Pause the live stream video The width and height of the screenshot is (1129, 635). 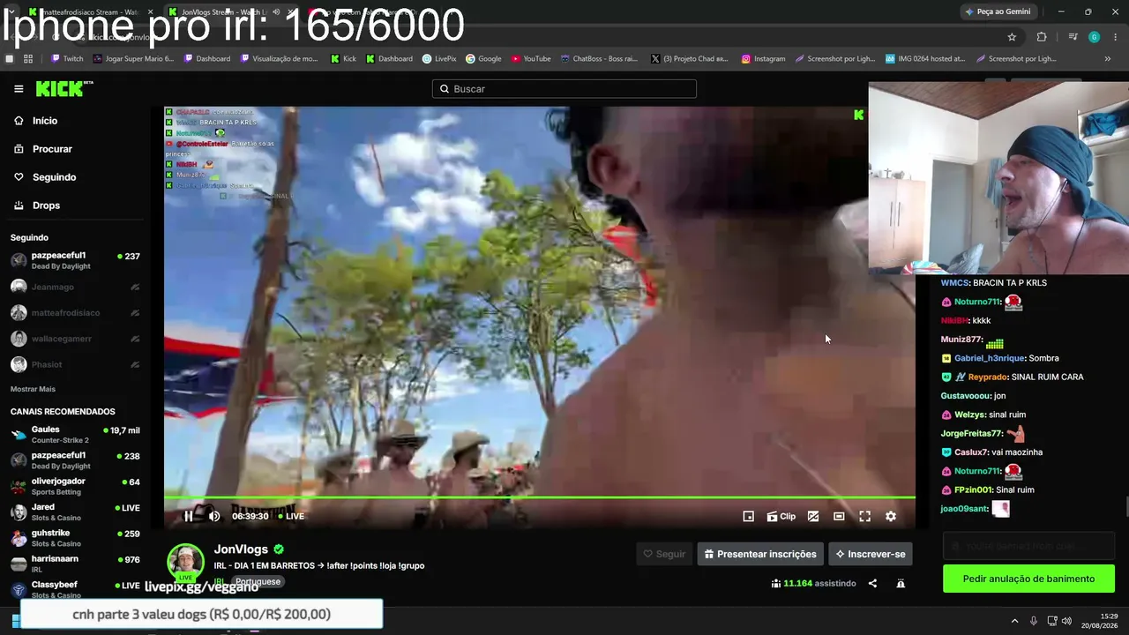[x=188, y=516]
